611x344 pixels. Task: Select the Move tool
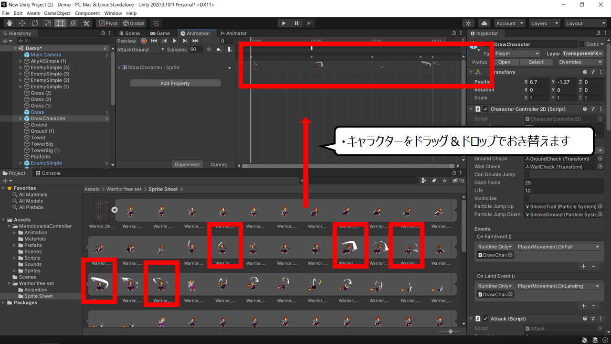22,23
